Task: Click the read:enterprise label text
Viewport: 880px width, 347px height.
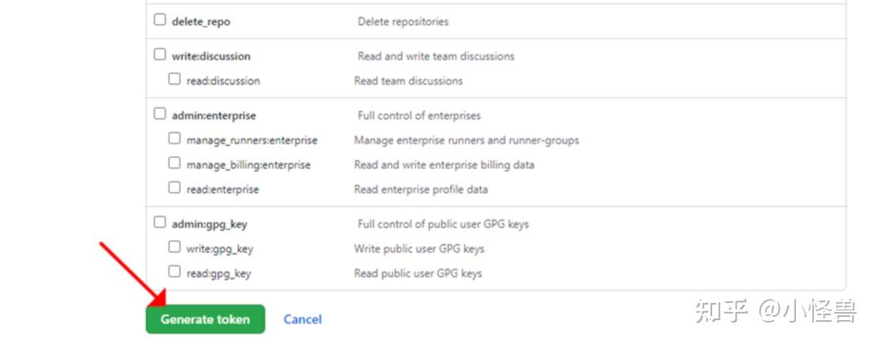Action: pos(222,189)
